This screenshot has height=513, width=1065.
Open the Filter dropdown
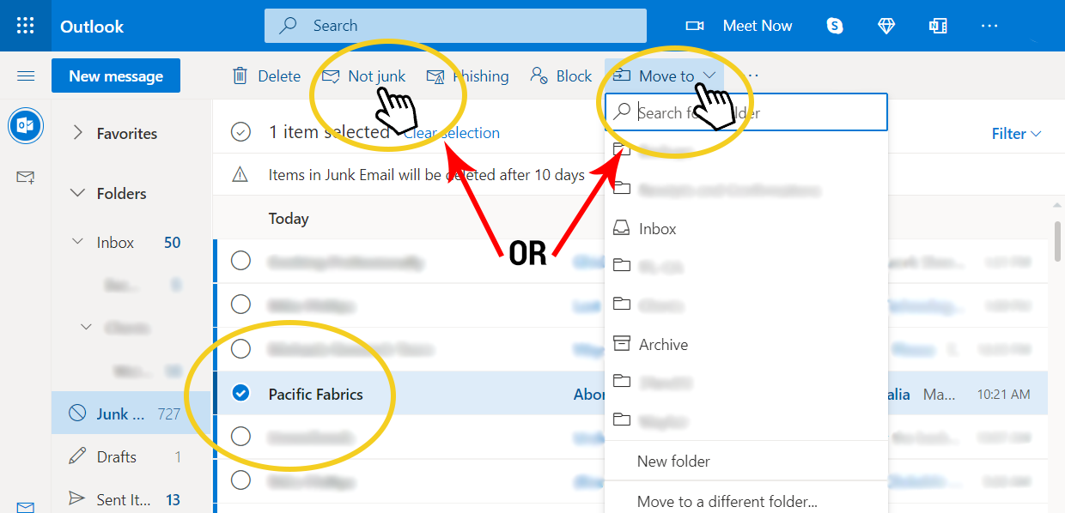1016,133
